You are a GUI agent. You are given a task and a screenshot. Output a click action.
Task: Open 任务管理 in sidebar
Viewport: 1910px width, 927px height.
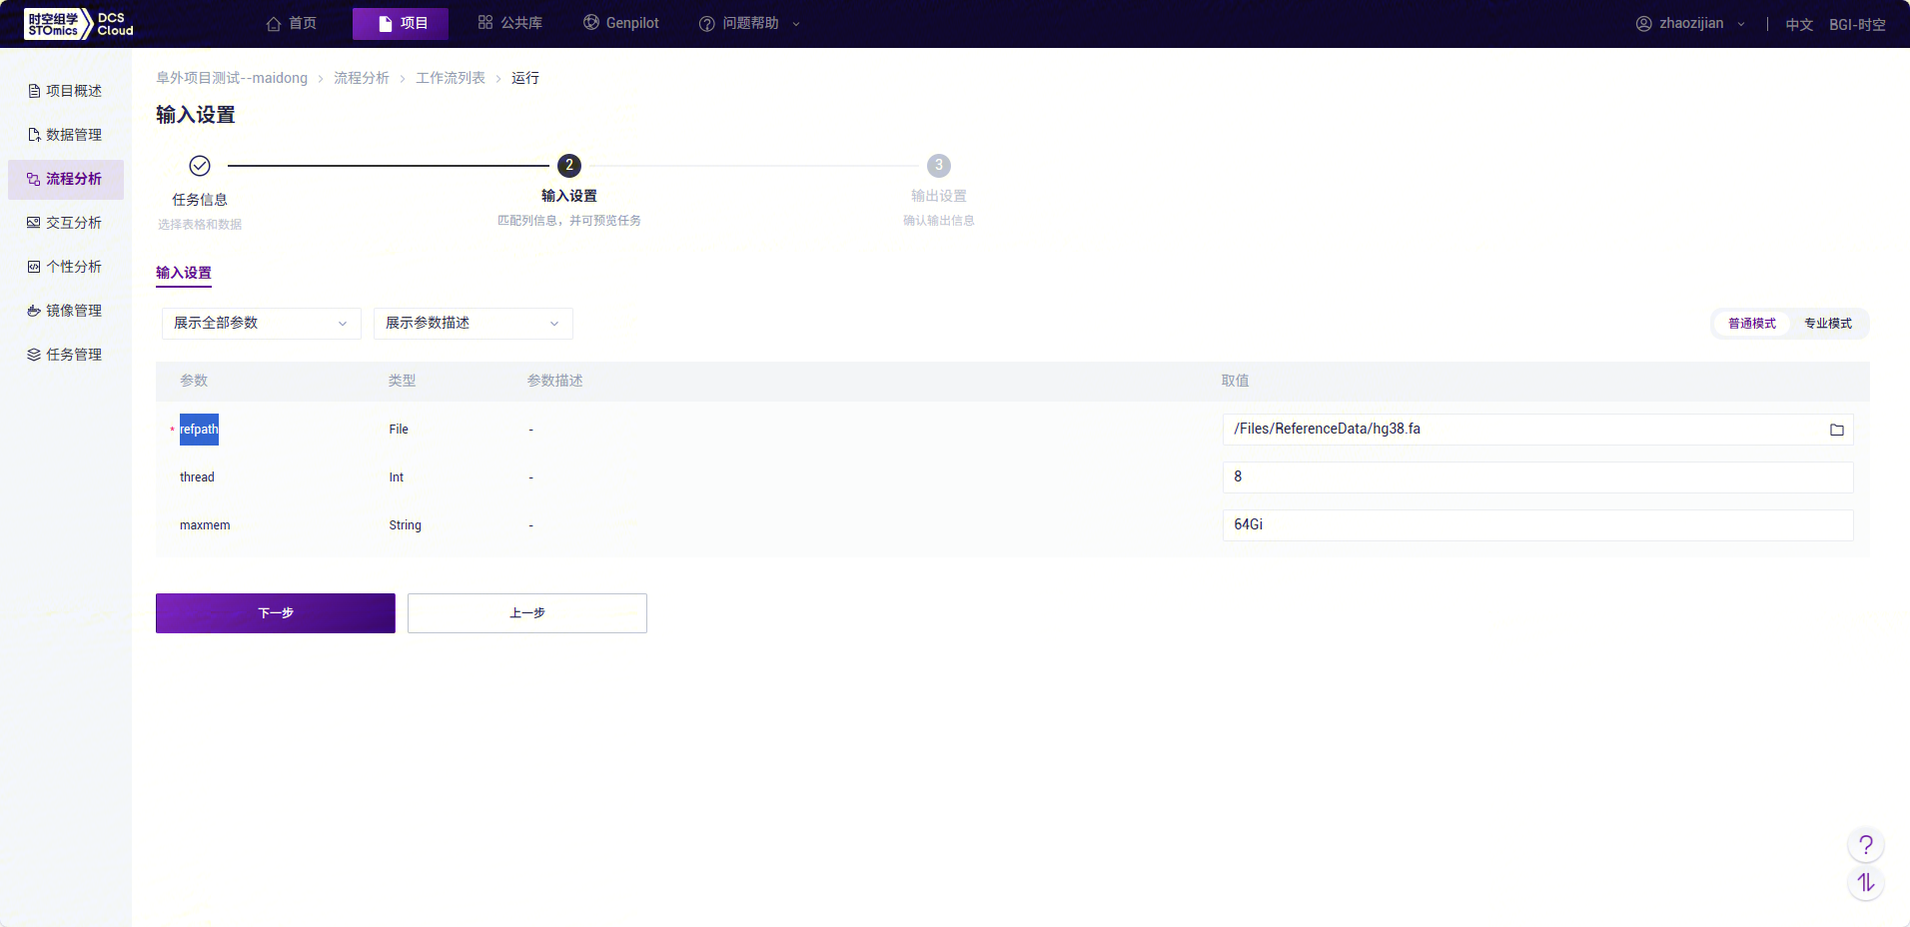(66, 355)
